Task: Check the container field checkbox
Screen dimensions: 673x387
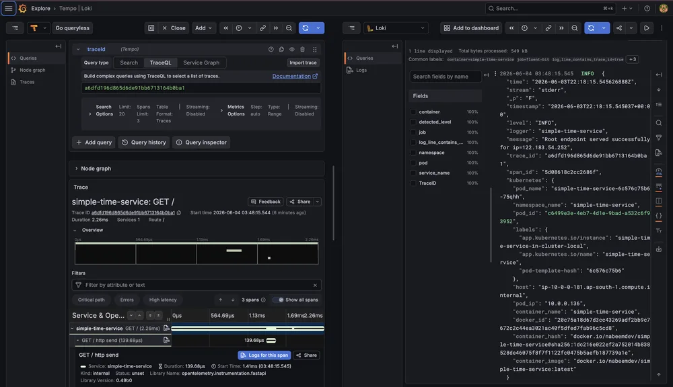Action: pyautogui.click(x=413, y=112)
